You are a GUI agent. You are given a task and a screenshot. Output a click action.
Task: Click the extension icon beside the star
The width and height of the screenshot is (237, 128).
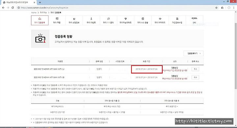222,8
